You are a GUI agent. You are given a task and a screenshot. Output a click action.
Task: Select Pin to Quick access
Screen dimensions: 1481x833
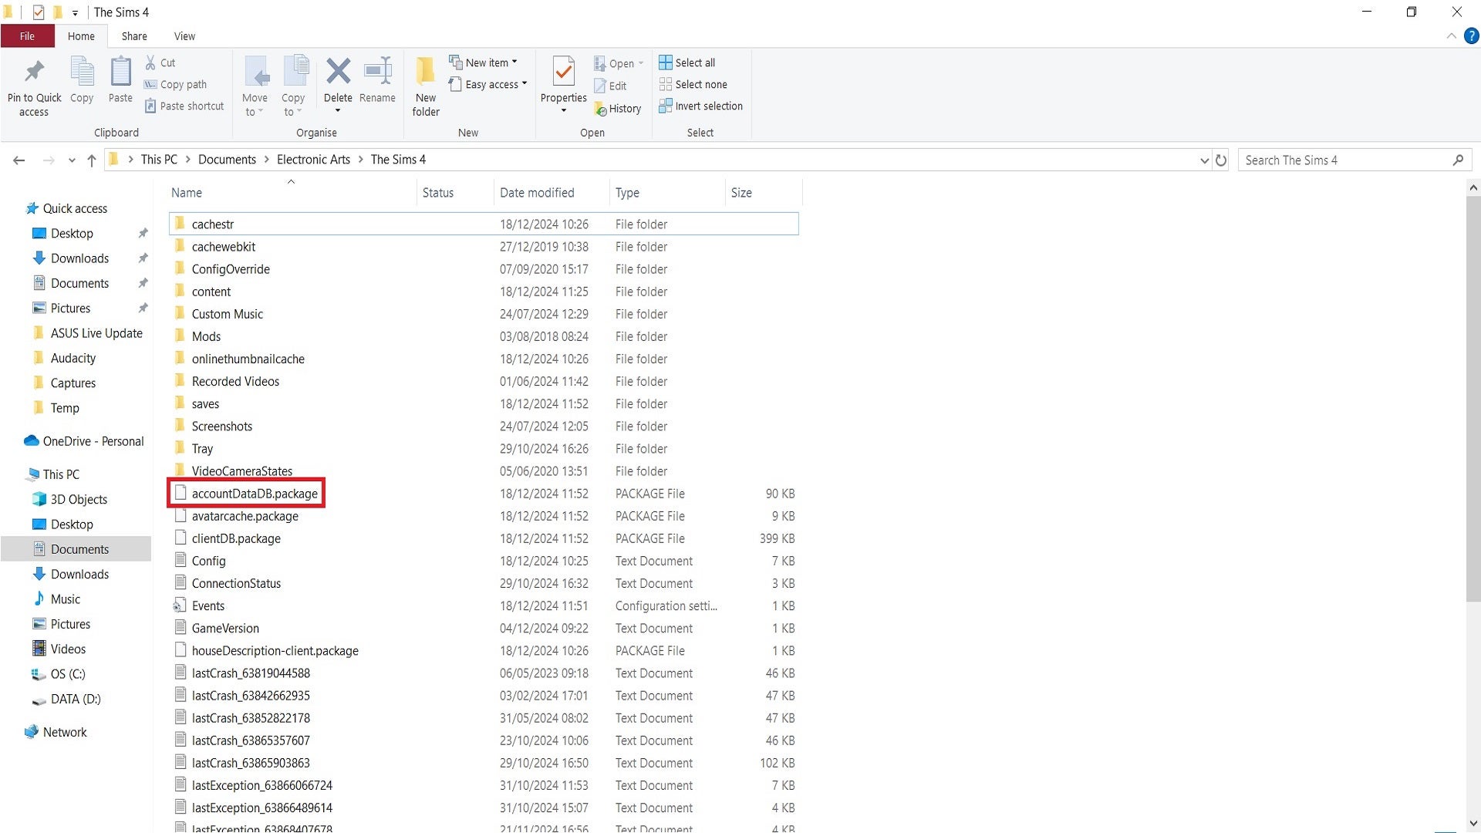33,85
